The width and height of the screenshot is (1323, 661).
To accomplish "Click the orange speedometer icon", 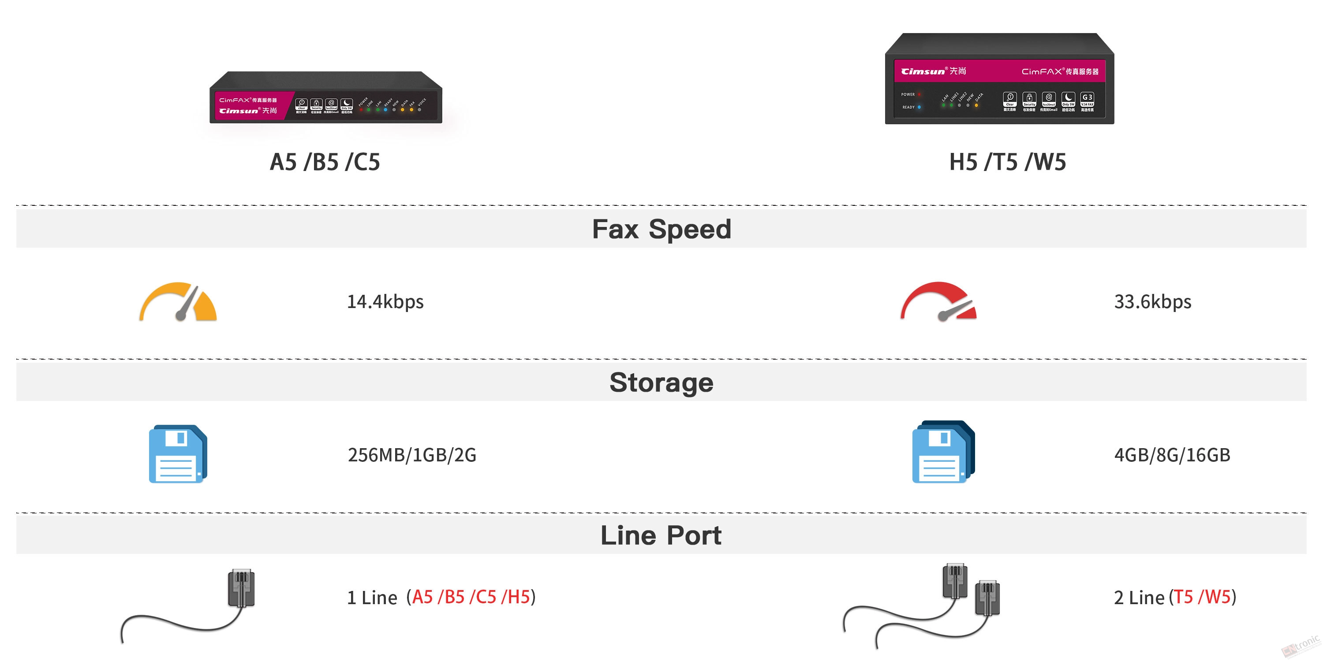I will click(x=178, y=302).
